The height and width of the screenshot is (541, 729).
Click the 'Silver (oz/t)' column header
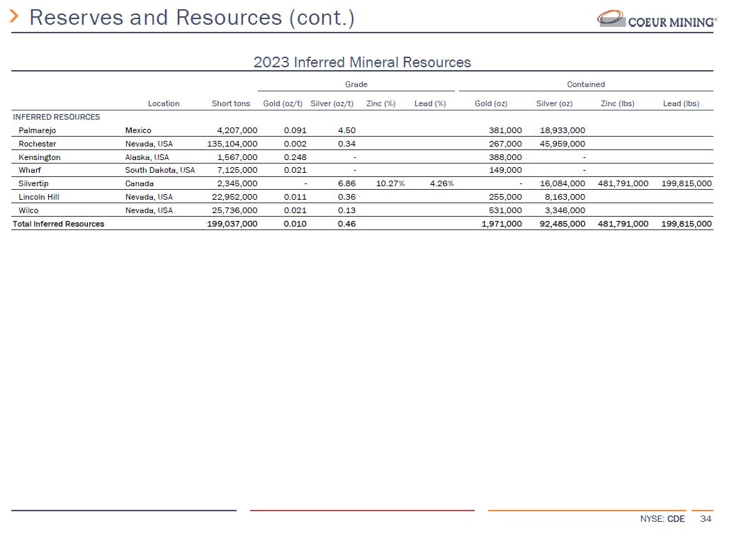332,103
